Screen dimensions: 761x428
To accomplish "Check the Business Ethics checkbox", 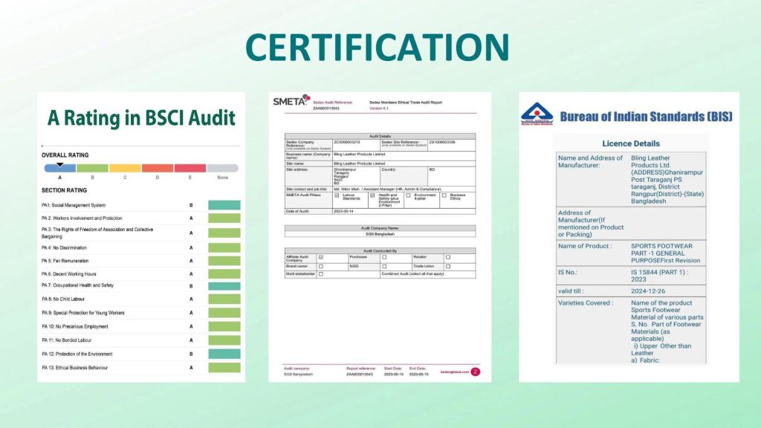I will click(444, 195).
